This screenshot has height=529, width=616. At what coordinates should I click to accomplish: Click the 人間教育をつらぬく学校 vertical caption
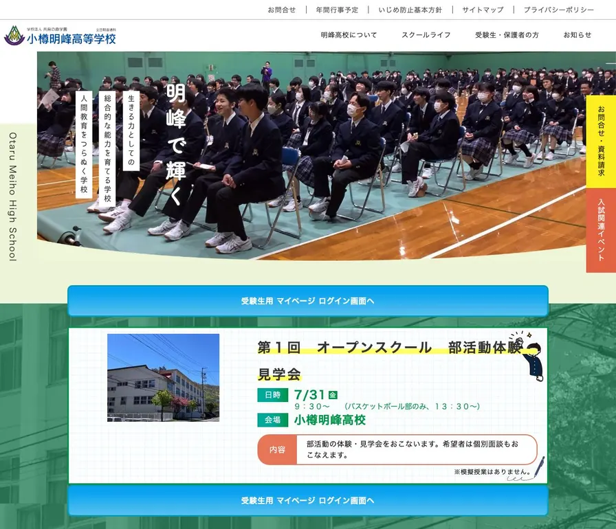coord(84,144)
